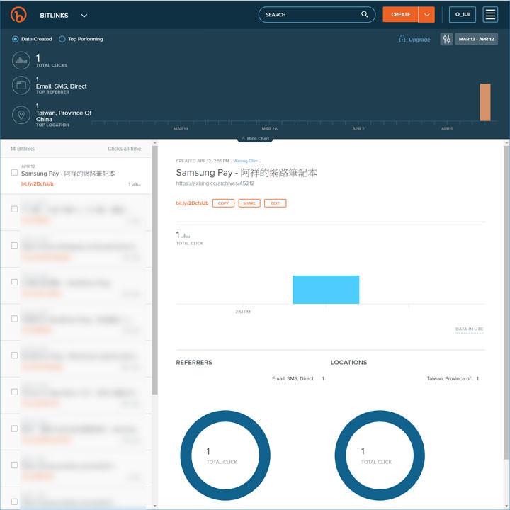
Task: Open the hamburger menu icon
Action: coord(490,14)
